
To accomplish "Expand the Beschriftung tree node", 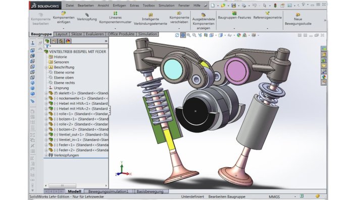I will (46, 68).
